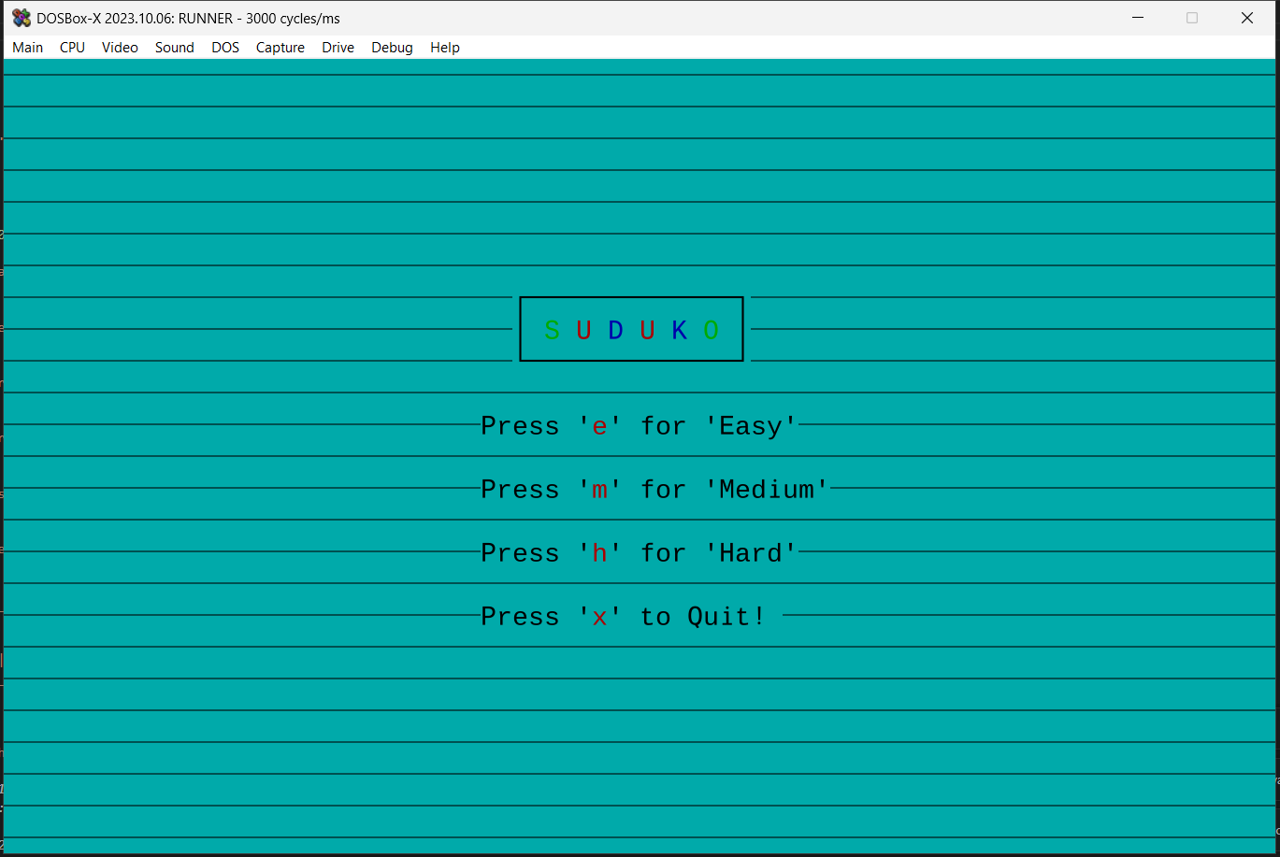Click the red letter 'e' in the Easy line
1280x857 pixels.
599,426
